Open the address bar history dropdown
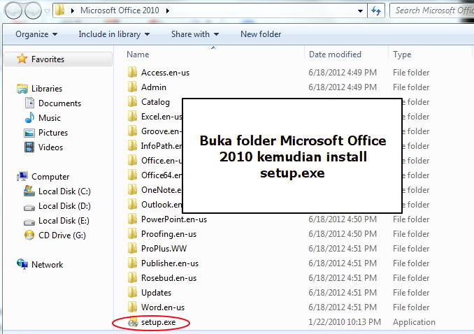 point(360,11)
